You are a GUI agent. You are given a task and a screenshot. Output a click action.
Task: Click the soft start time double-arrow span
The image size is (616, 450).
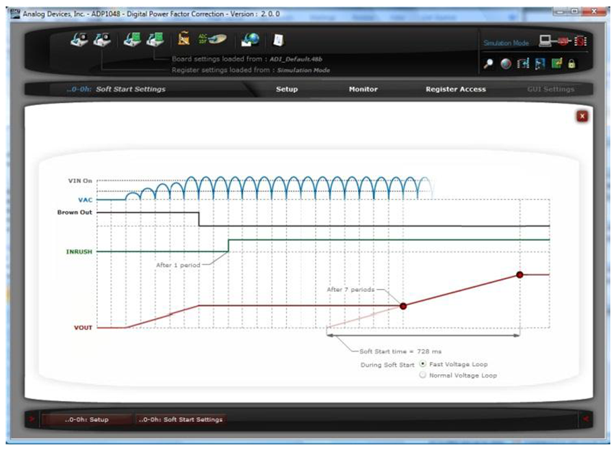pyautogui.click(x=424, y=335)
